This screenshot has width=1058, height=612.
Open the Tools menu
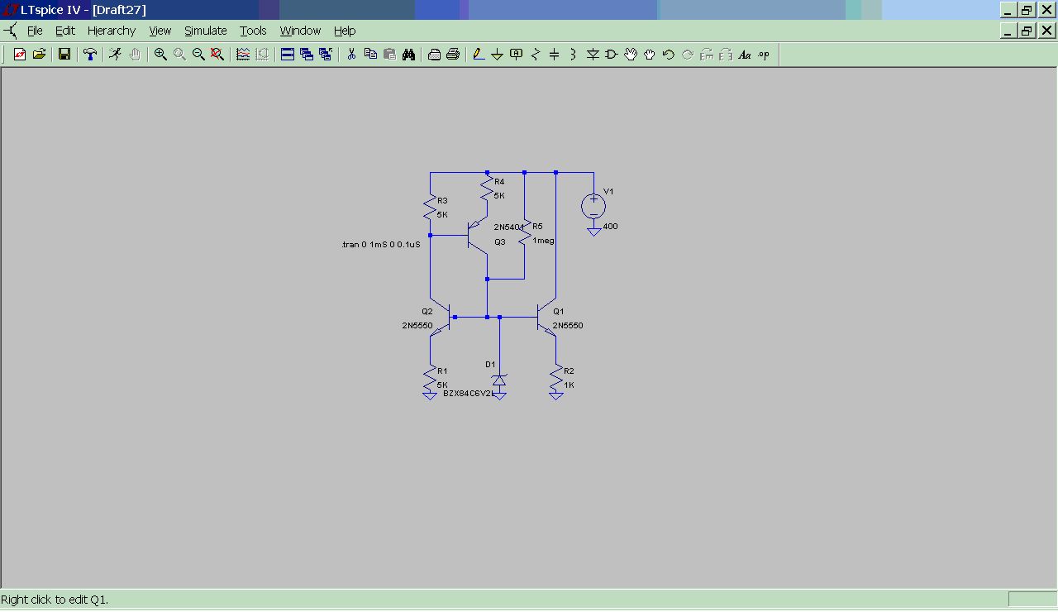pos(253,31)
